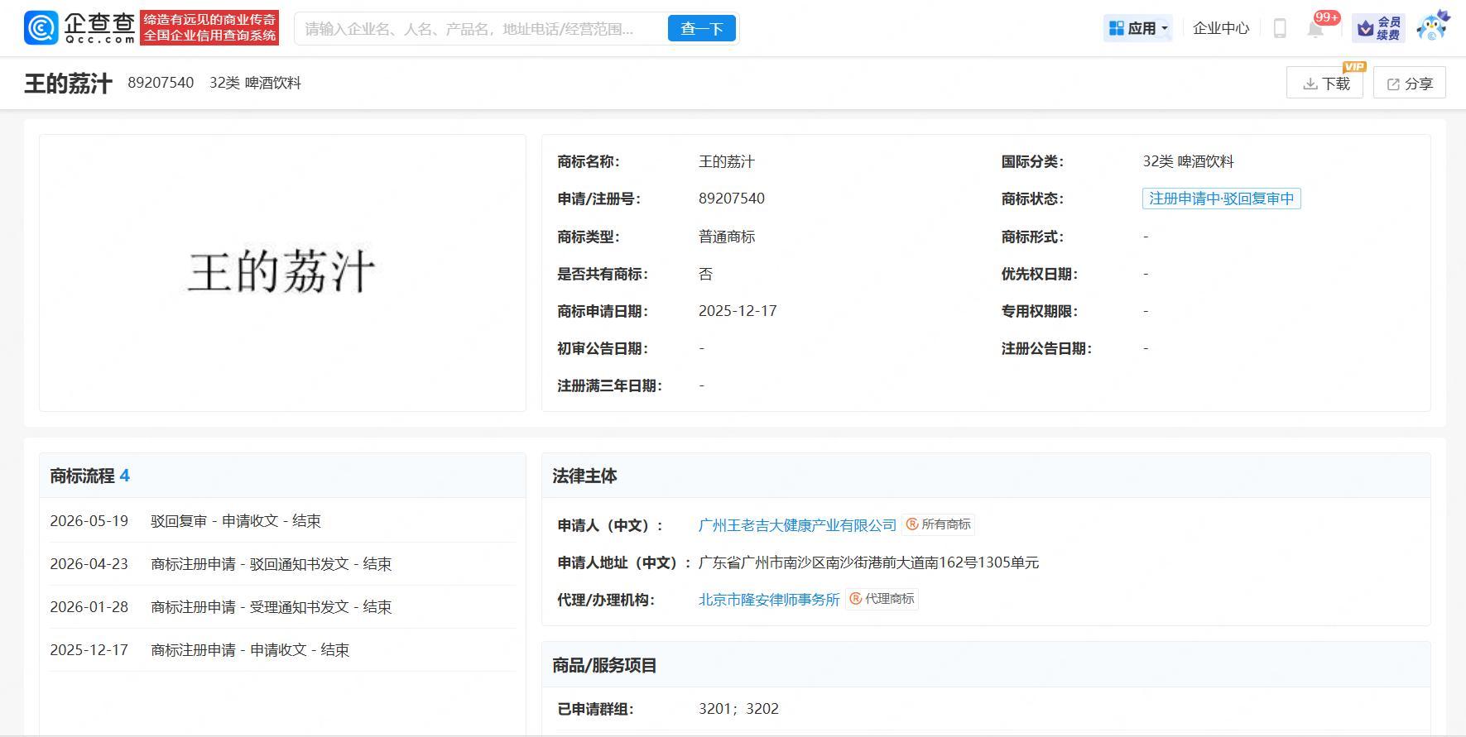Image resolution: width=1466 pixels, height=737 pixels.
Task: Click the 查一下 search button
Action: tap(702, 29)
